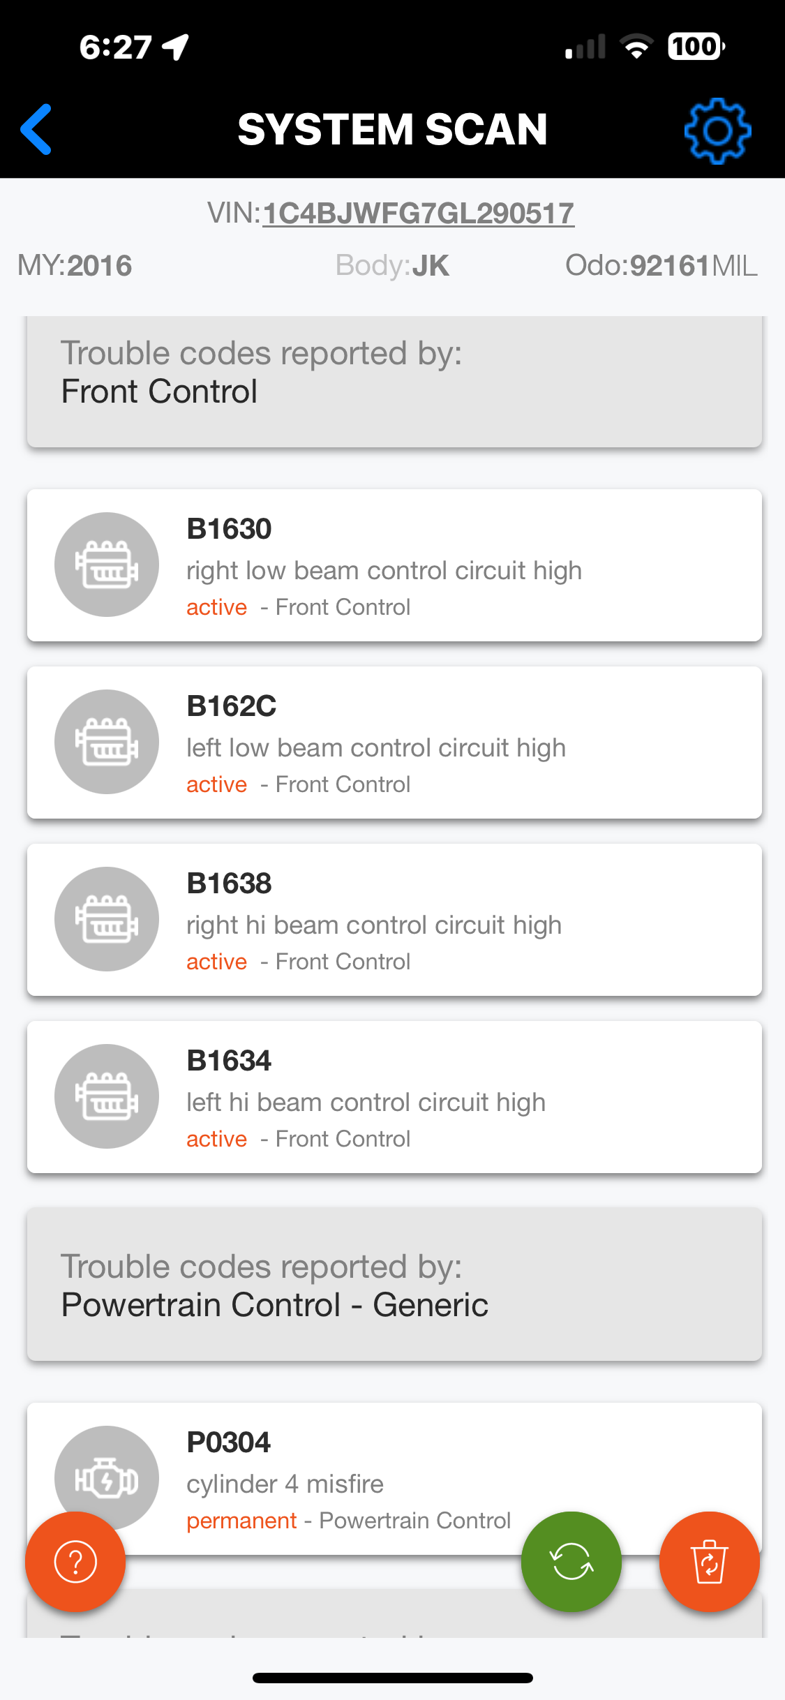Viewport: 785px width, 1700px height.
Task: Collapse the Powertrain Control - Generic header
Action: (x=394, y=1285)
